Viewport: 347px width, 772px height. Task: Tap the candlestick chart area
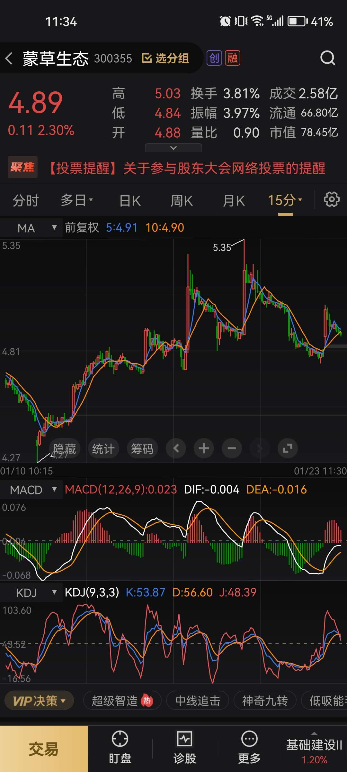[173, 351]
